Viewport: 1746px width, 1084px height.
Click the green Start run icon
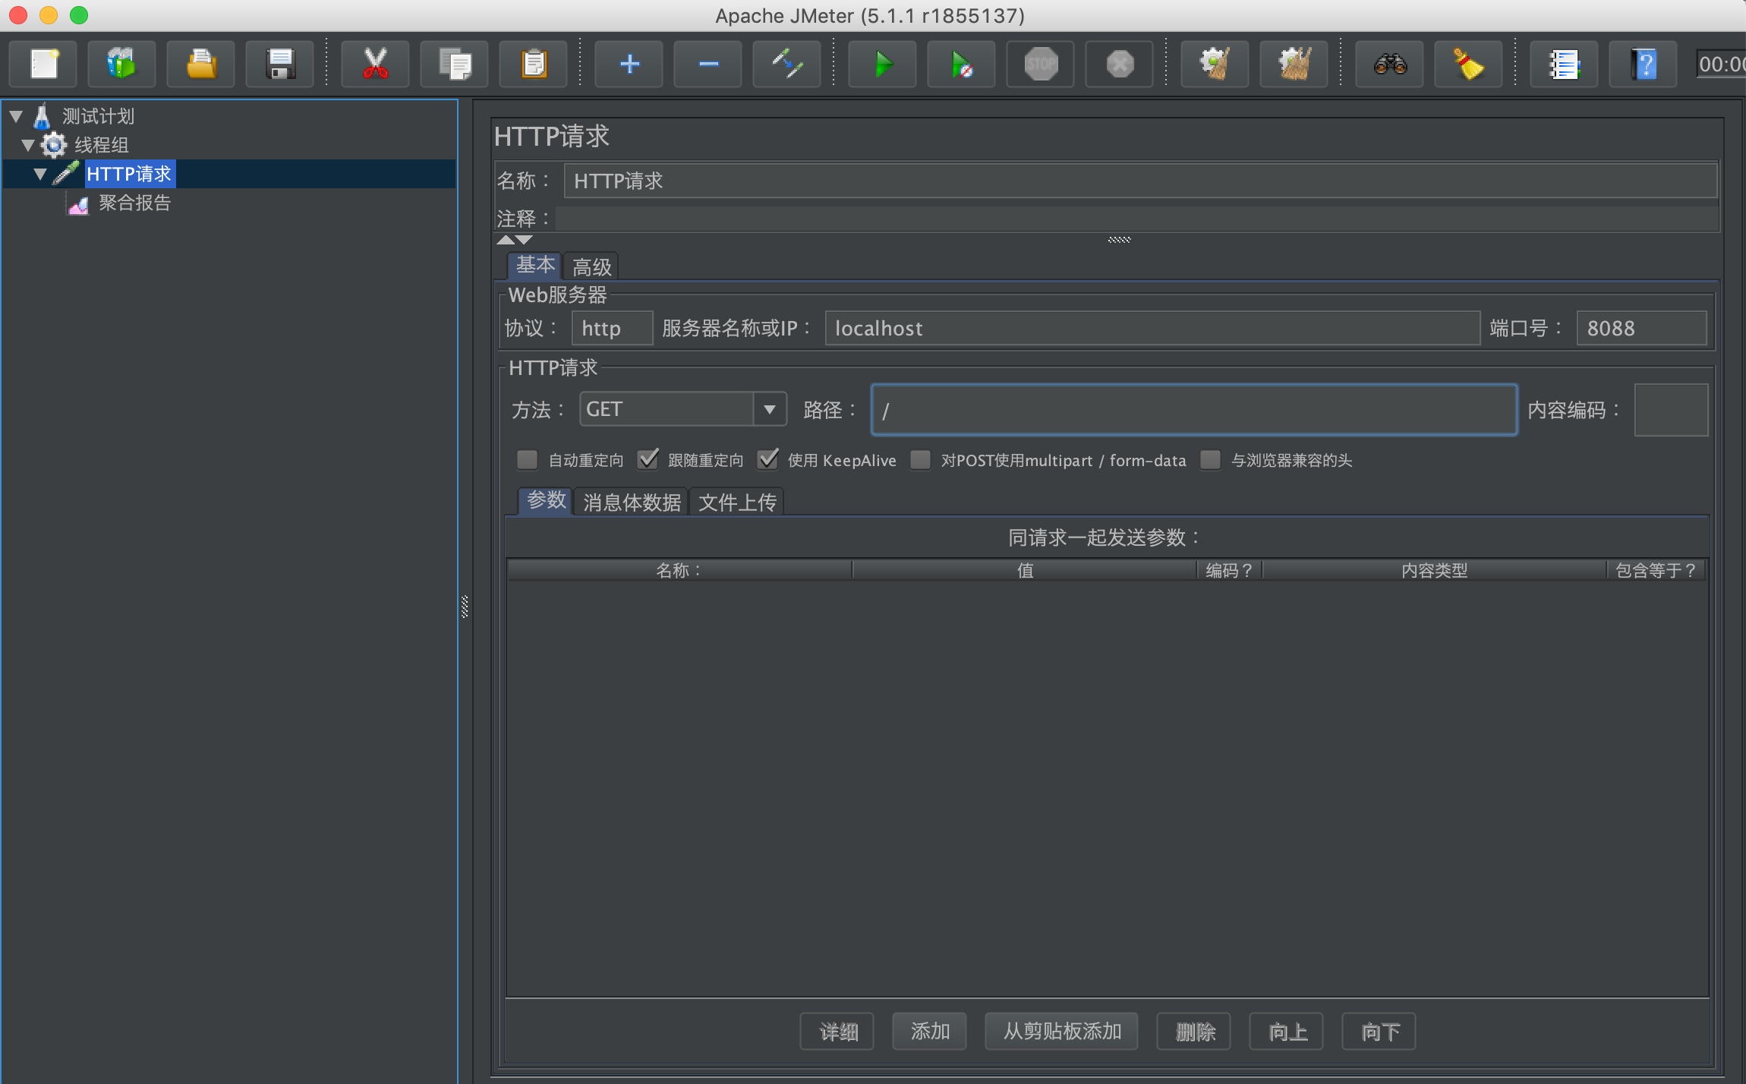(882, 65)
